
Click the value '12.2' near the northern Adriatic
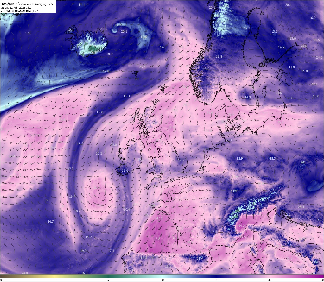tap(288, 215)
